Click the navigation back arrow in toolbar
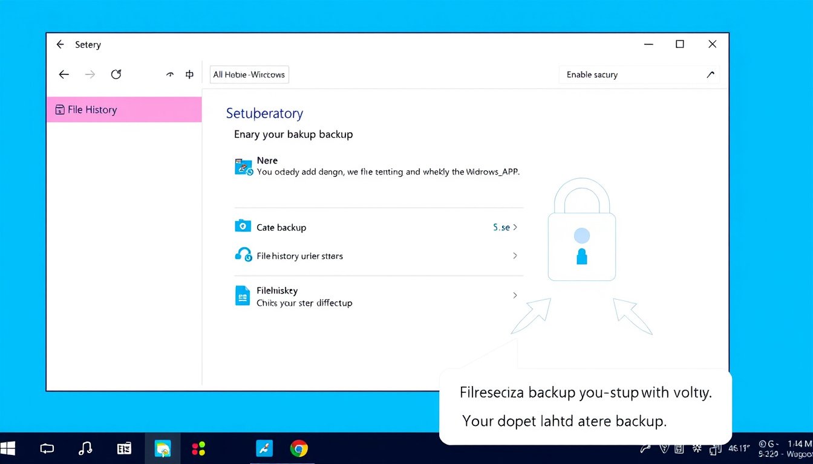The height and width of the screenshot is (464, 813). (x=64, y=74)
